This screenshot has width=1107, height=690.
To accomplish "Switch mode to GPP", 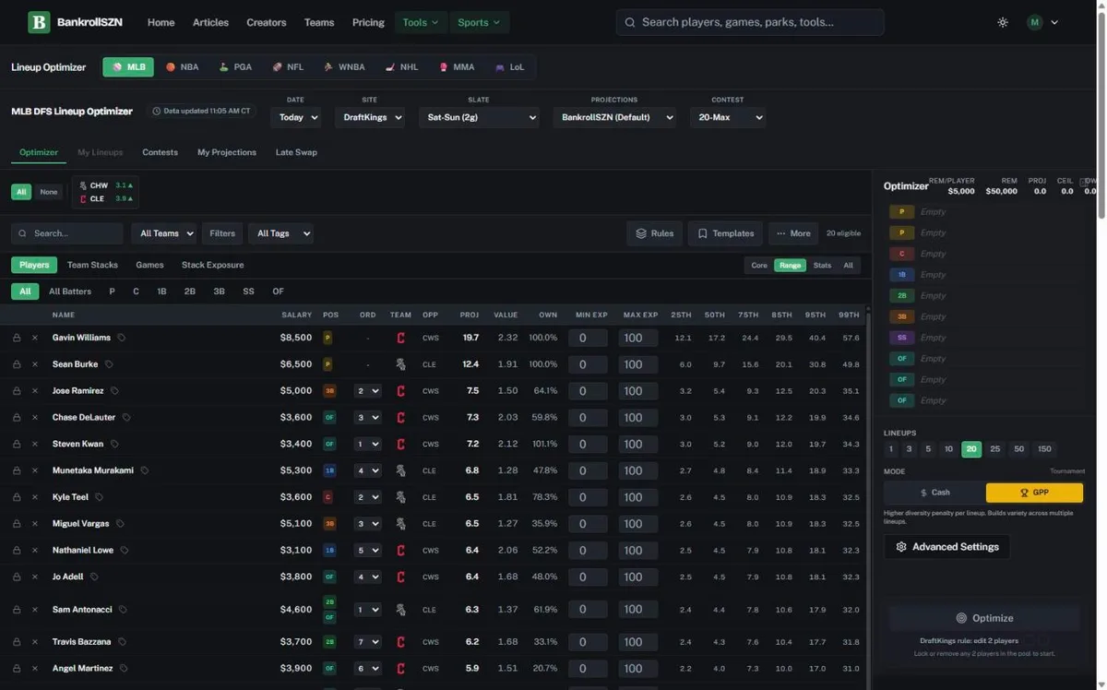I will coord(1034,493).
